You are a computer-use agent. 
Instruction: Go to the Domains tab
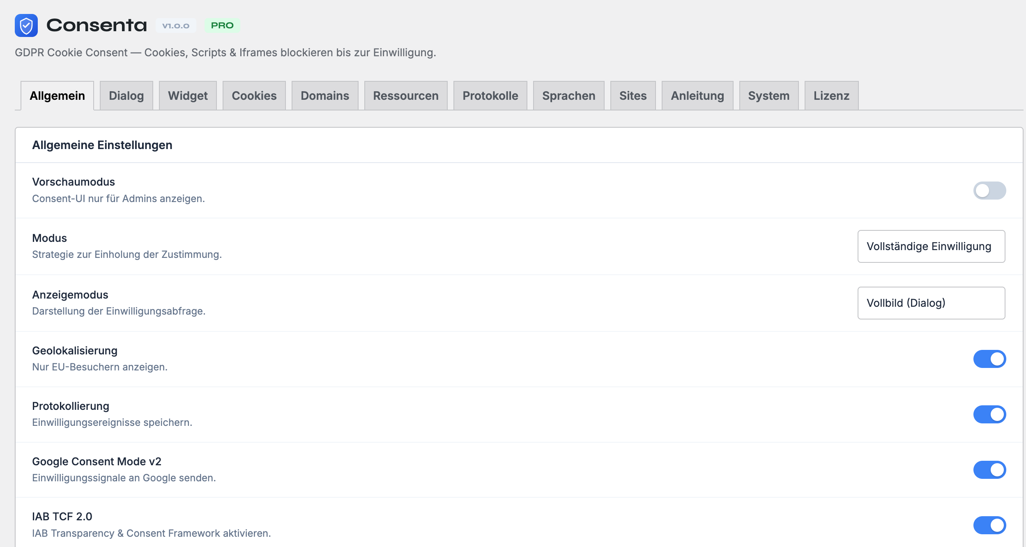(325, 95)
